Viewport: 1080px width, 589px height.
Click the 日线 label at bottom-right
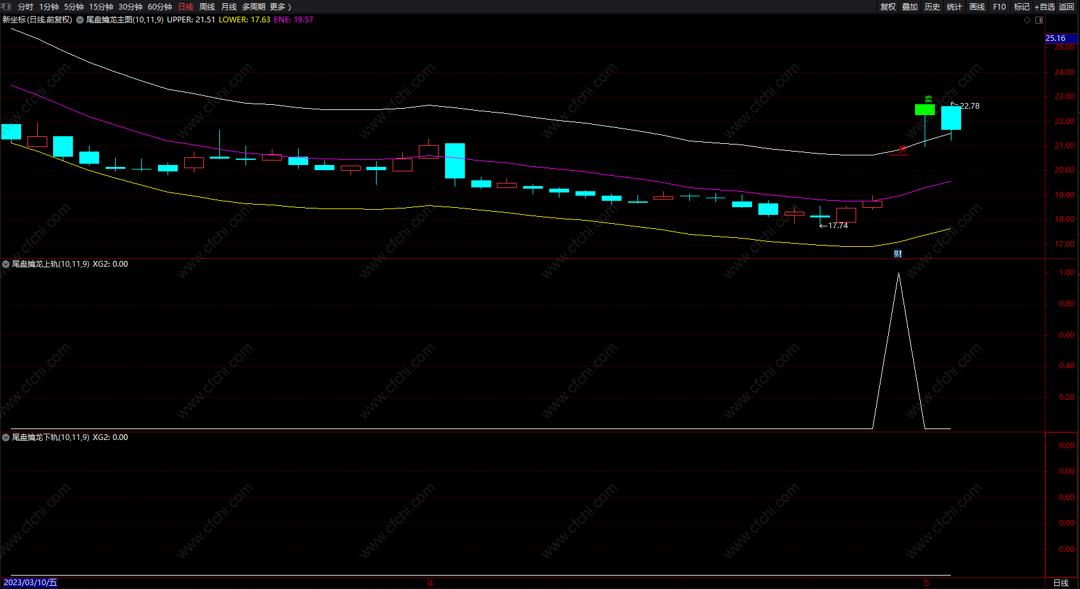pos(1061,583)
